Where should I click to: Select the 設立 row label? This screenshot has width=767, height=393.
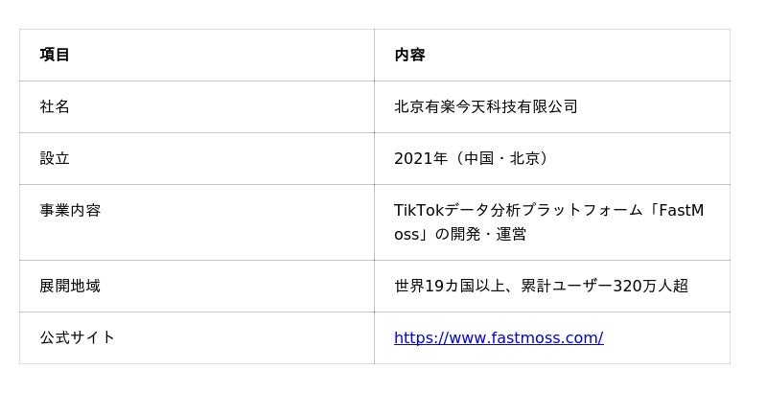click(55, 158)
